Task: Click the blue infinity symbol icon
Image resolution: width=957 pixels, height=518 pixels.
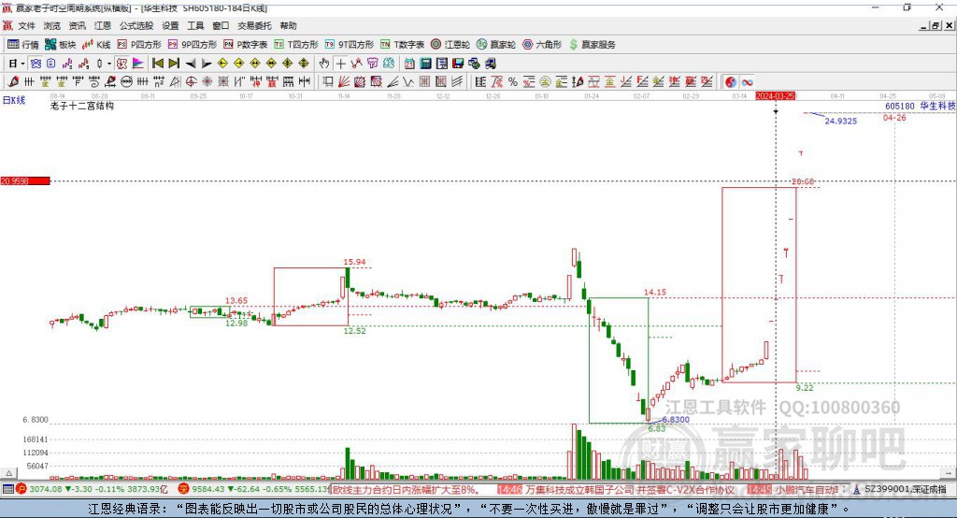Action: pyautogui.click(x=747, y=82)
